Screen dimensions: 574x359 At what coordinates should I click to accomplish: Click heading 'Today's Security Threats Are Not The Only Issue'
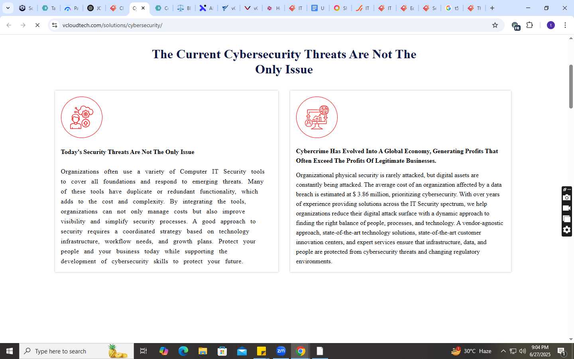[128, 152]
